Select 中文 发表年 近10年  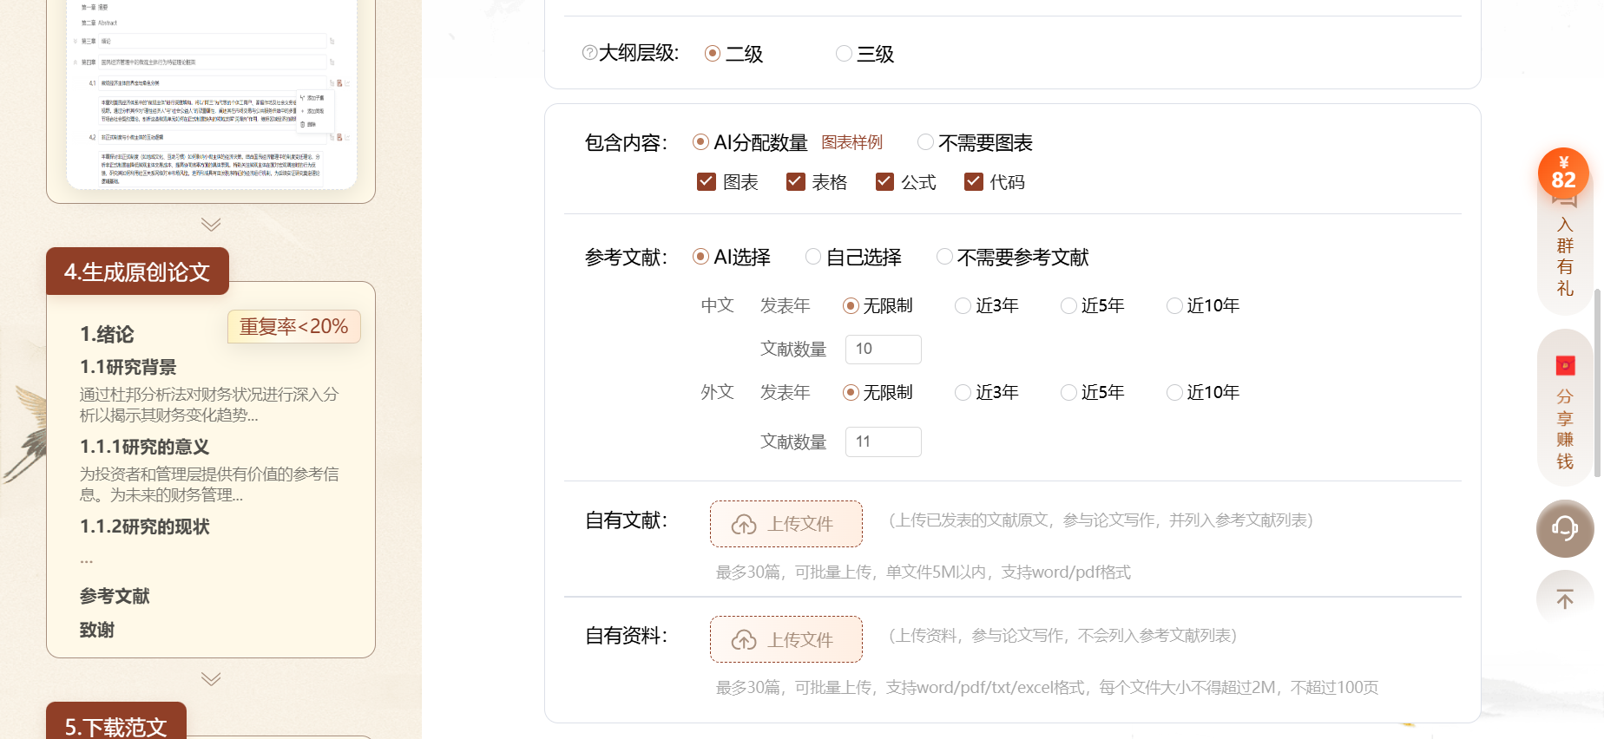(1174, 305)
